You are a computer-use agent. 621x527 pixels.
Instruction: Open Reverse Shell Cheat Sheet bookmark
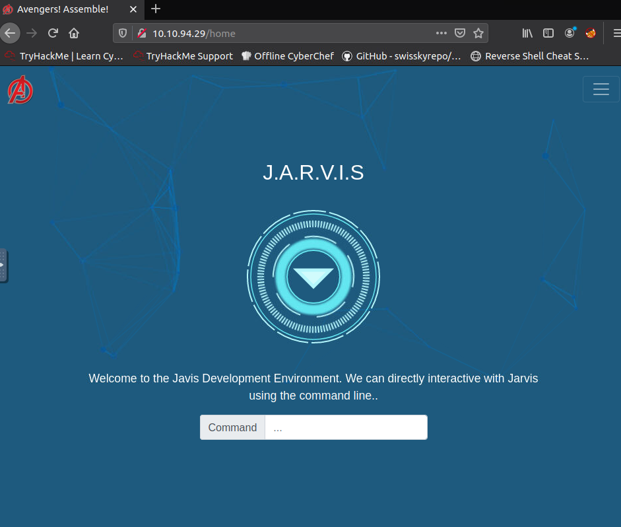(x=529, y=56)
